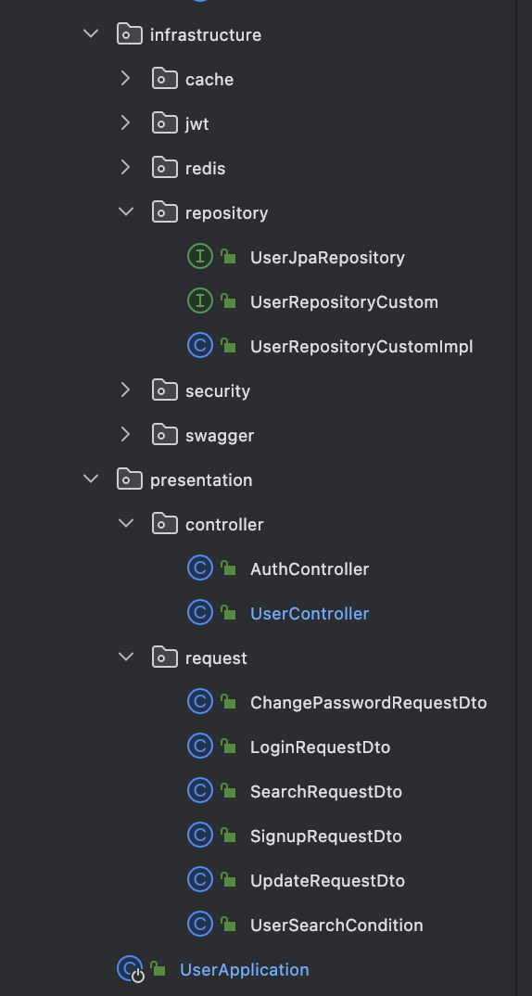Collapse the presentation folder
The image size is (532, 996).
[91, 479]
